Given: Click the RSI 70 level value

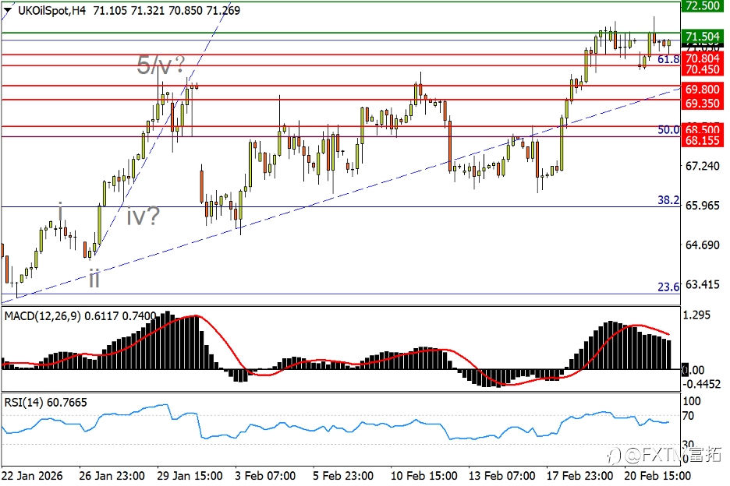Looking at the screenshot, I should pyautogui.click(x=688, y=416).
